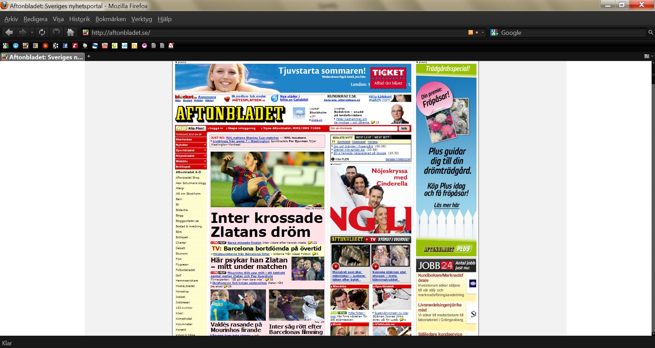This screenshot has width=655, height=348.
Task: Go to the Home page icon
Action: click(x=70, y=32)
